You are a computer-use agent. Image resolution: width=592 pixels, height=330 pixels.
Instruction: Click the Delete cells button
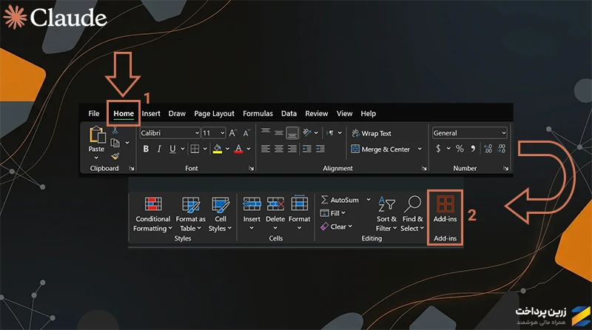click(275, 213)
